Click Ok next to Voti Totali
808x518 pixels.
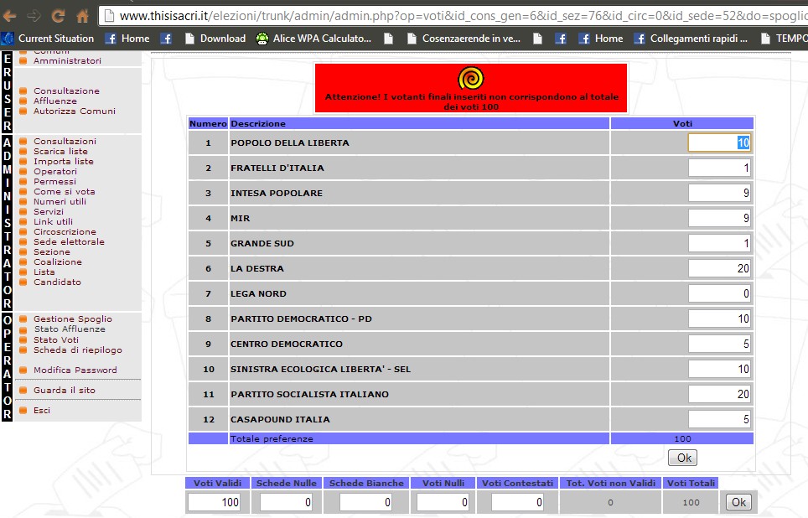point(738,502)
